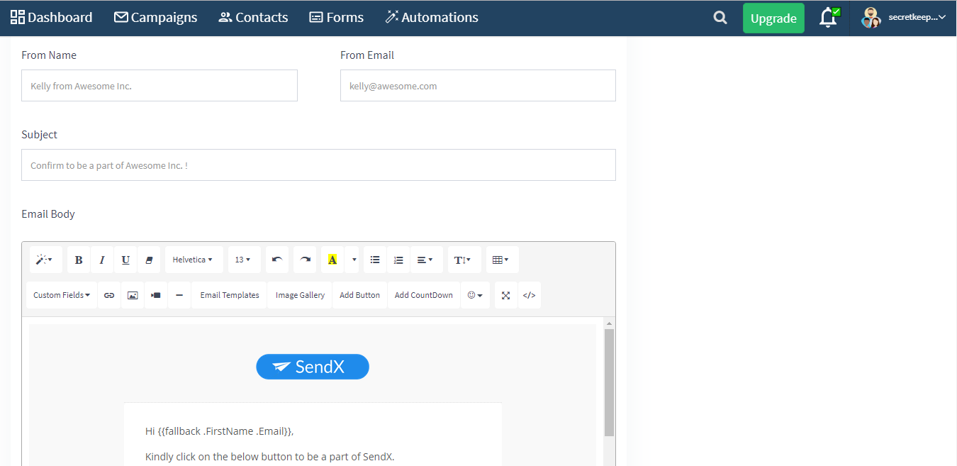
Task: Open the paragraph alignment dropdown
Action: [426, 260]
